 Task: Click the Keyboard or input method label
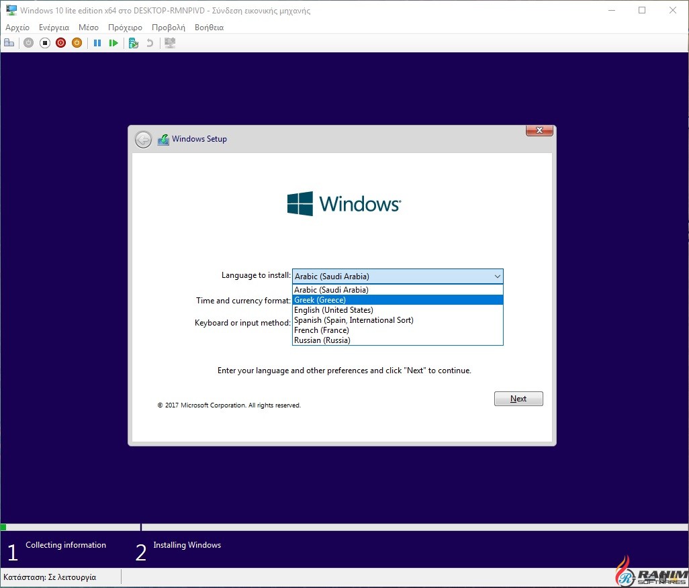pos(242,323)
